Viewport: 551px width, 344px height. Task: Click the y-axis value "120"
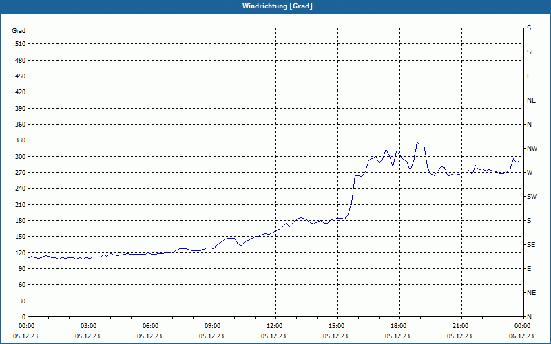(21, 252)
